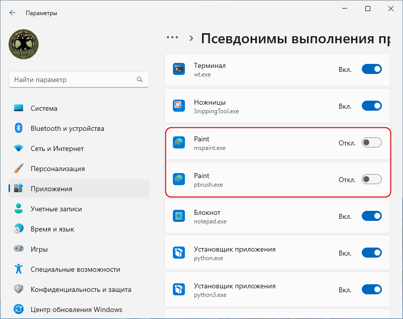Open the Windows Update section
The image size is (403, 319).
pos(76,309)
